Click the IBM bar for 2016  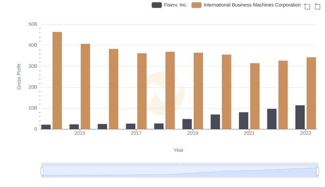[114, 89]
